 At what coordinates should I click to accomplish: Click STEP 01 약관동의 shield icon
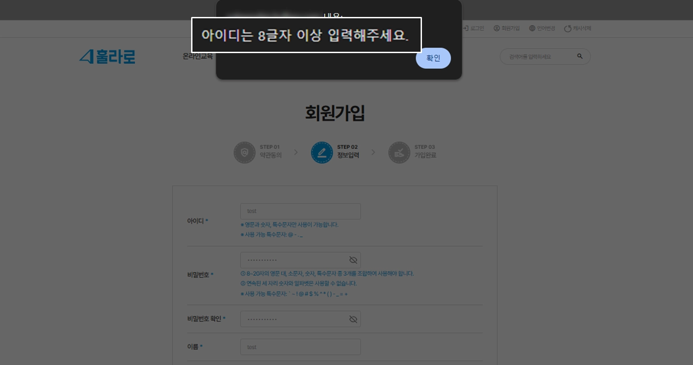[244, 153]
